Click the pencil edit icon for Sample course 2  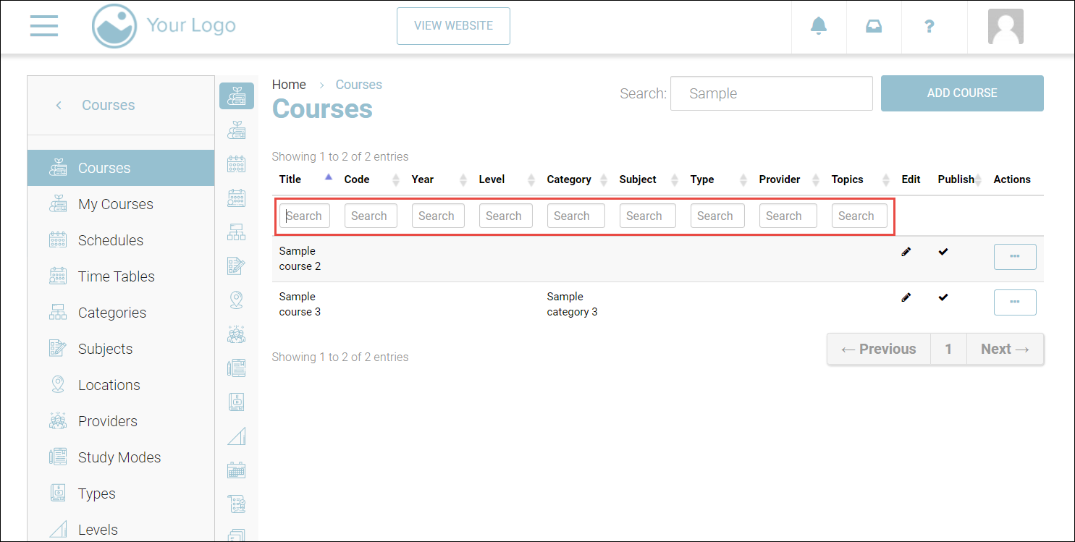pos(906,252)
